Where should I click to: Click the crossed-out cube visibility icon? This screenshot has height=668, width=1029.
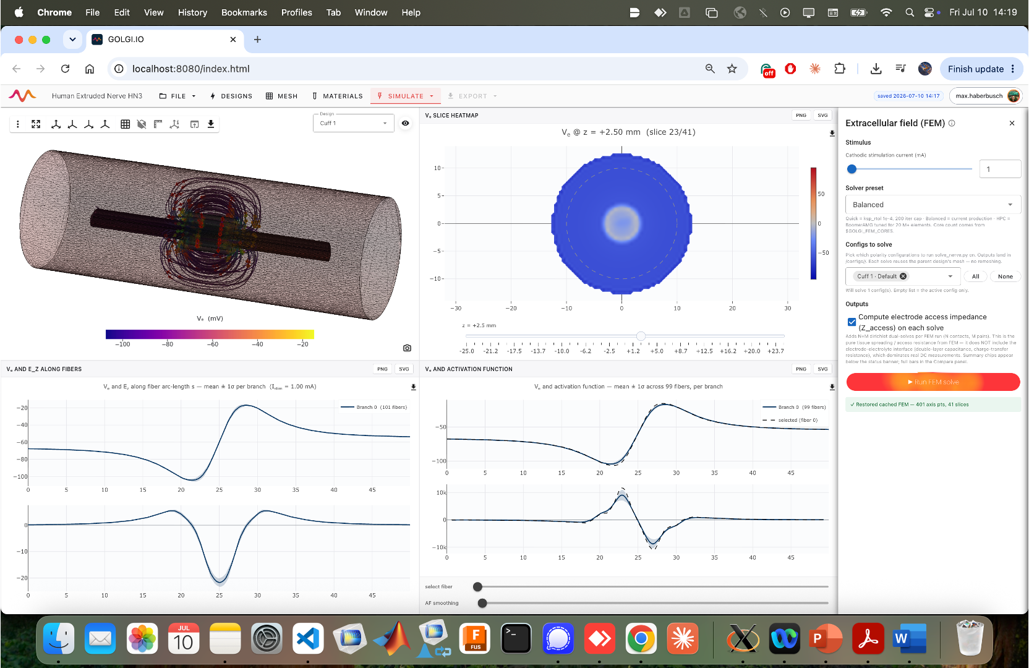142,124
